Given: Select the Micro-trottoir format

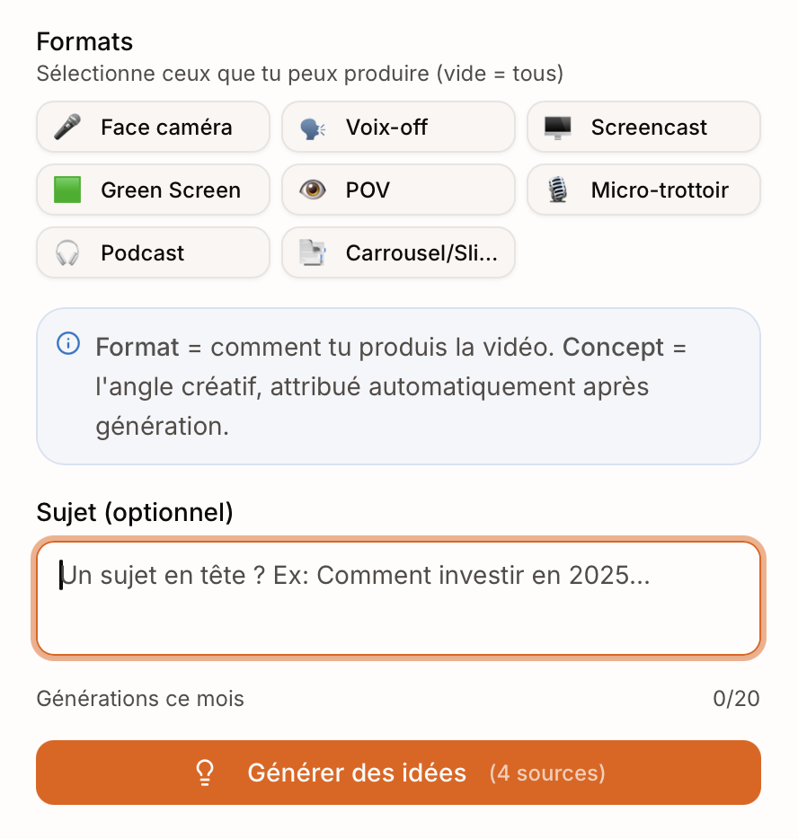Looking at the screenshot, I should [643, 190].
